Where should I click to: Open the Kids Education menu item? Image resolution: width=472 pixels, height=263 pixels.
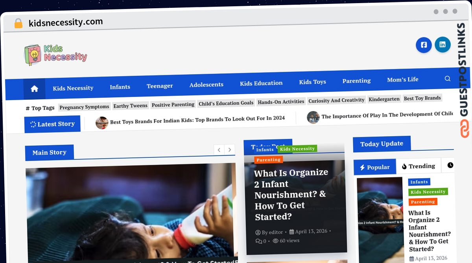pyautogui.click(x=261, y=83)
